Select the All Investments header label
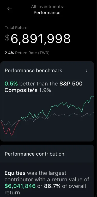The width and height of the screenshot is (97, 197). point(47,7)
